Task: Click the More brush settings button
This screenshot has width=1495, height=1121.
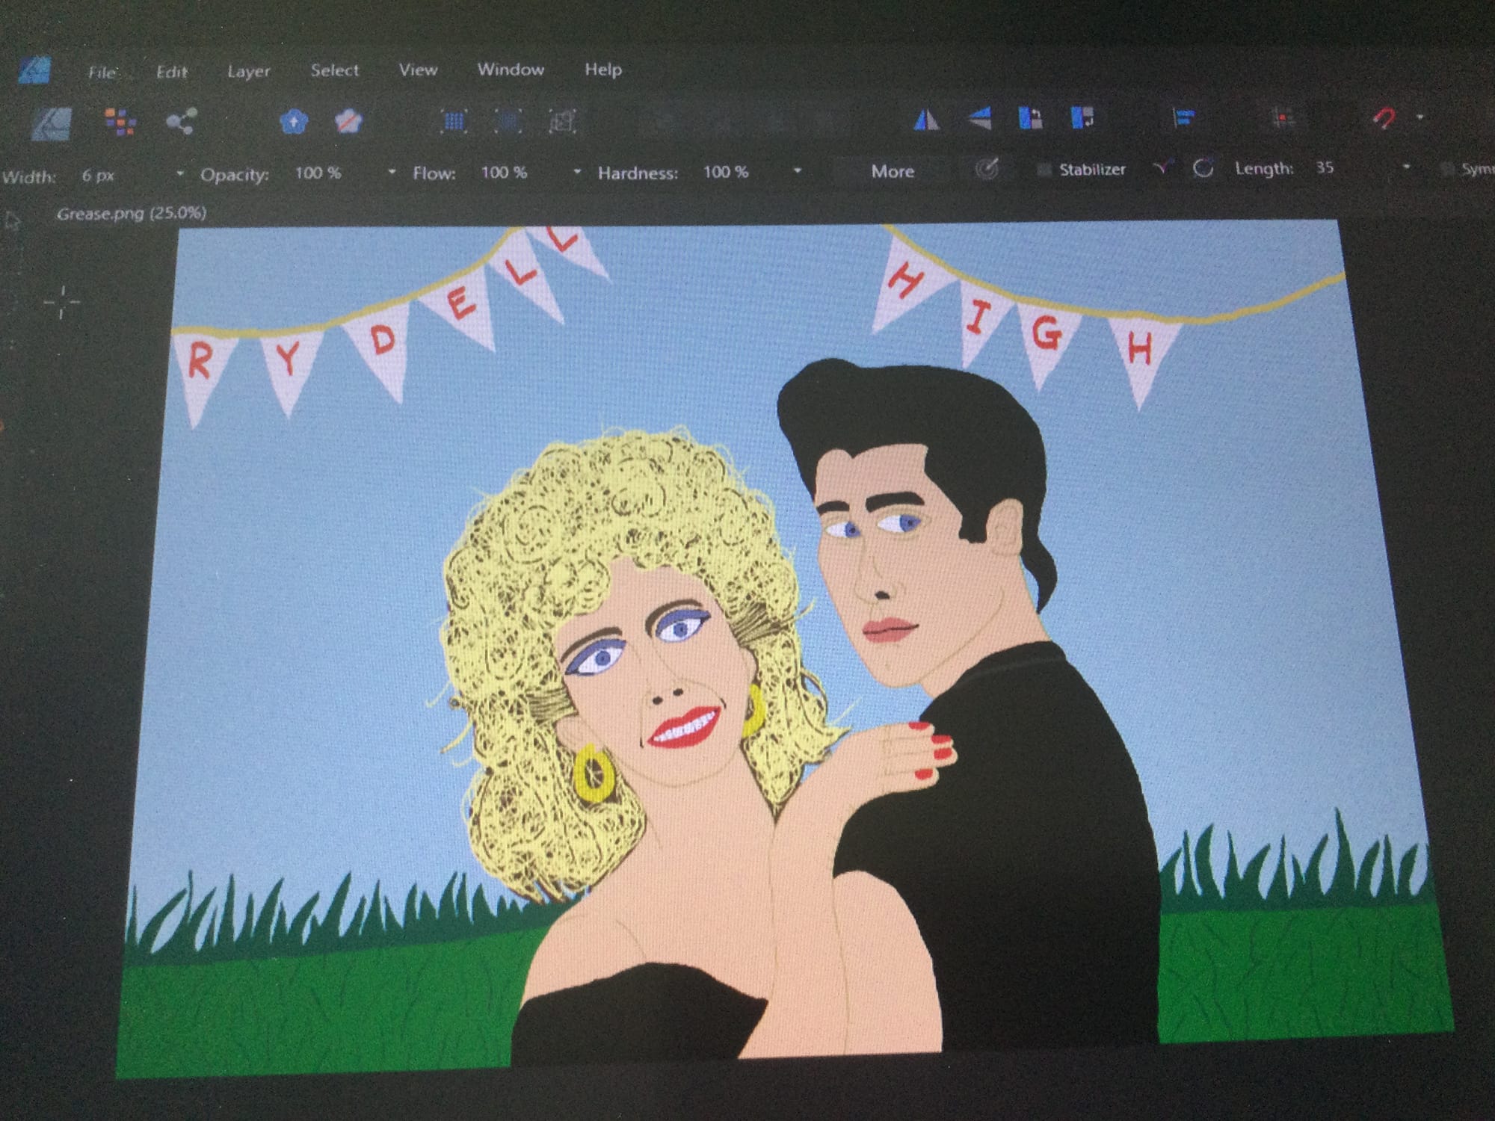Action: pyautogui.click(x=893, y=171)
